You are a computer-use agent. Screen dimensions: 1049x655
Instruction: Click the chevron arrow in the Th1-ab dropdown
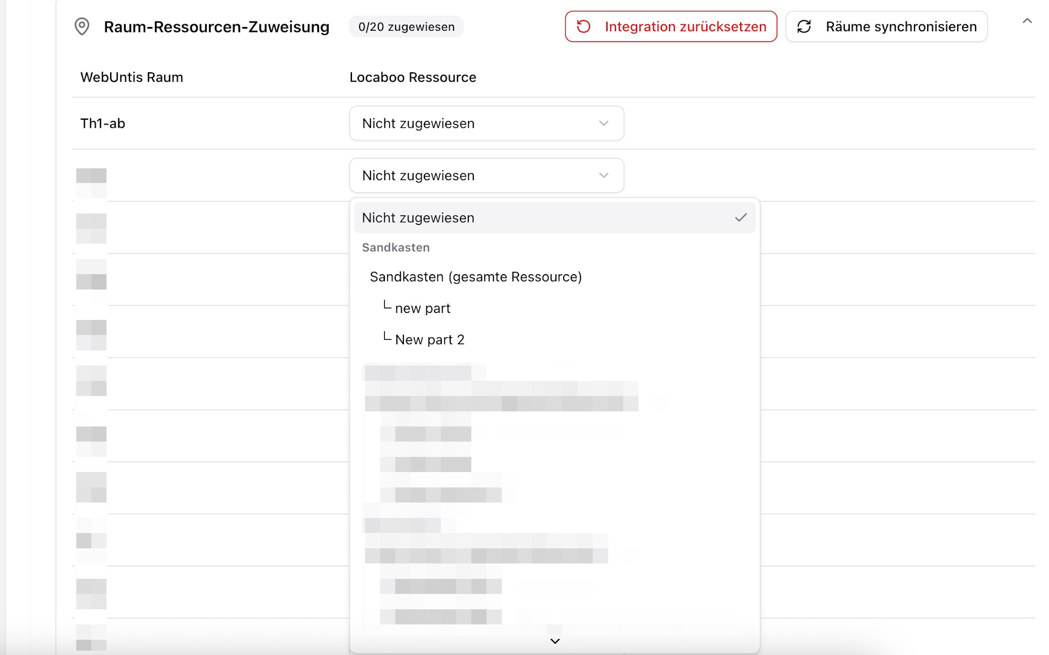click(604, 124)
